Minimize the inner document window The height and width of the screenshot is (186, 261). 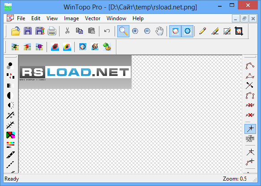tap(235, 18)
